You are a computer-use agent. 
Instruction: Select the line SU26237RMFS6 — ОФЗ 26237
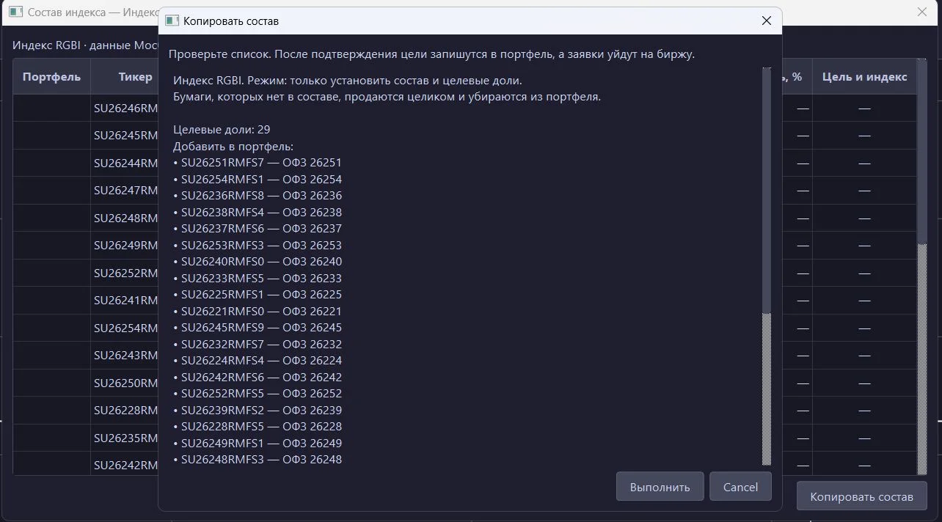point(258,229)
